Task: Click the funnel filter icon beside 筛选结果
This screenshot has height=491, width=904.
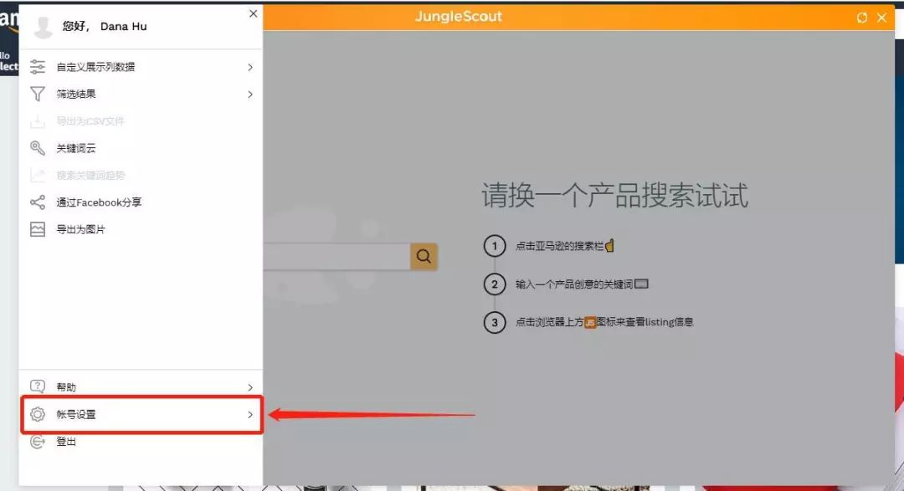Action: 38,94
